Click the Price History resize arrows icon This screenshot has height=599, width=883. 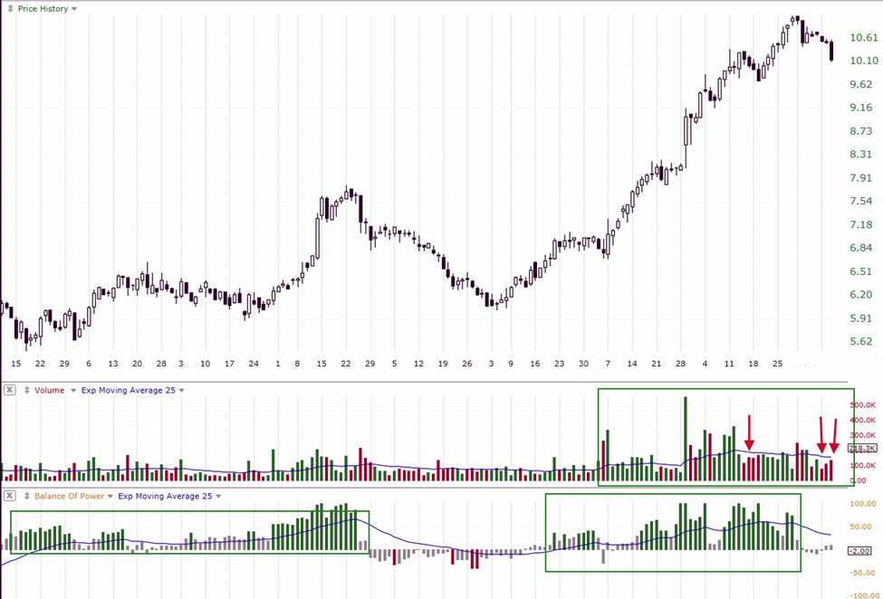tap(9, 8)
